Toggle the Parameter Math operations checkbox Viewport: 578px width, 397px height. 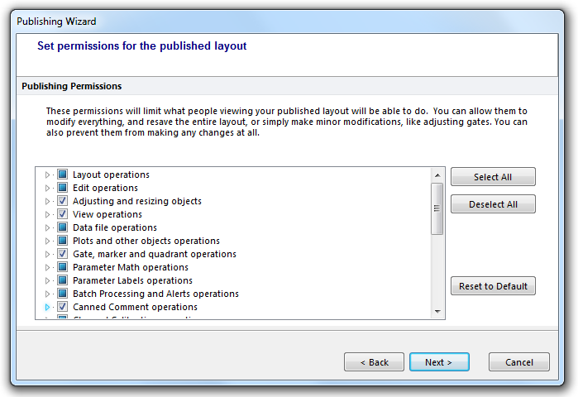pos(62,267)
